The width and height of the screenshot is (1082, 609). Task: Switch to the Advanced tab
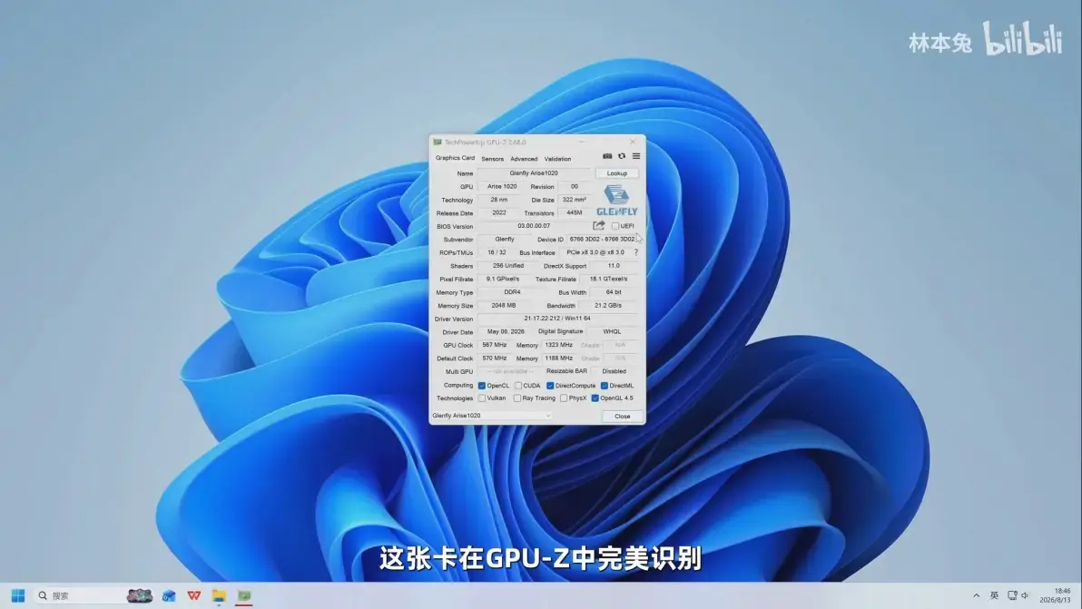(524, 159)
